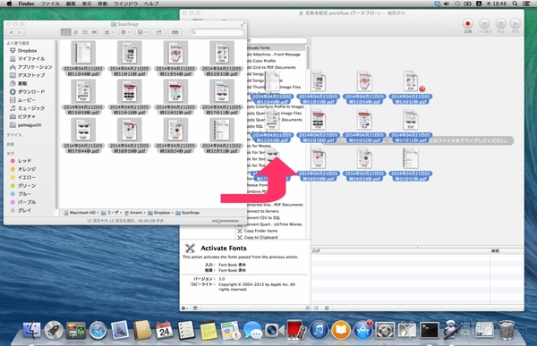Open the item arrangement dropdown in Finder toolbar
537x346 pixels.
109,32
